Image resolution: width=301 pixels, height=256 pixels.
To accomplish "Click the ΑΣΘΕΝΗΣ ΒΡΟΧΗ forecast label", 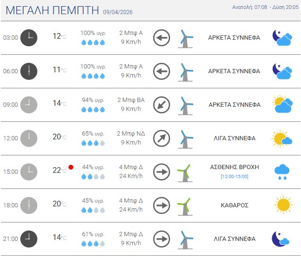I will point(234,167).
